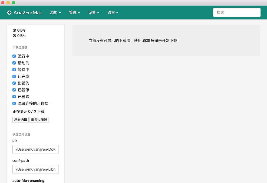The height and width of the screenshot is (183, 267).
Task: Open the 管理 dropdown menu
Action: tap(74, 13)
